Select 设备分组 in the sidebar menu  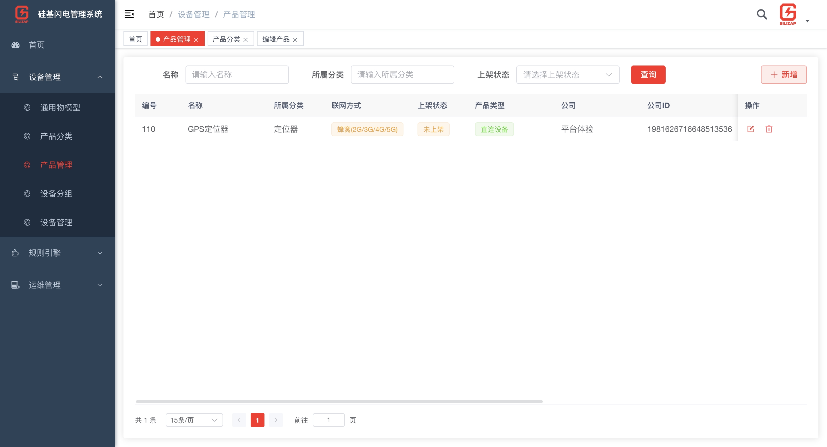57,194
